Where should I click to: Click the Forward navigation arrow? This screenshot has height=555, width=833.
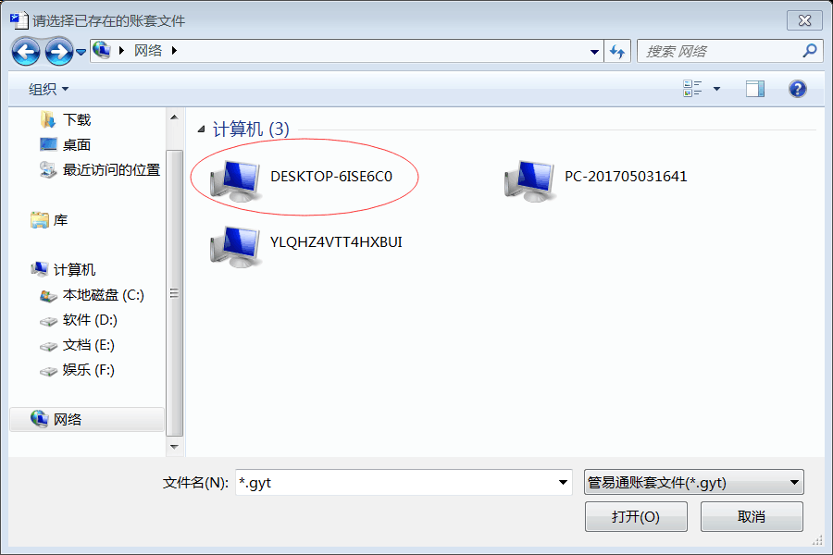coord(58,52)
